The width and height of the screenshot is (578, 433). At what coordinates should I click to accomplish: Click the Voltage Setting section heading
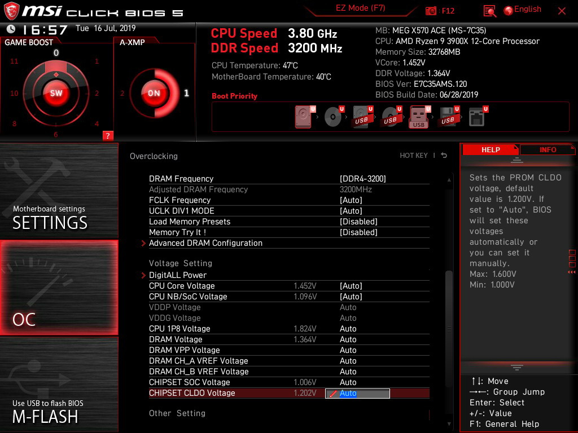point(181,263)
